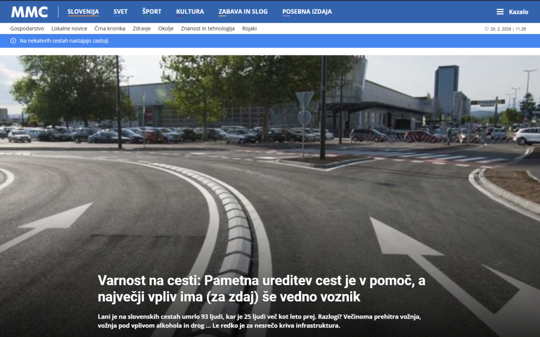Viewport: 540px width, 337px height.
Task: Click the roundabout hero image
Action: pos(270,158)
